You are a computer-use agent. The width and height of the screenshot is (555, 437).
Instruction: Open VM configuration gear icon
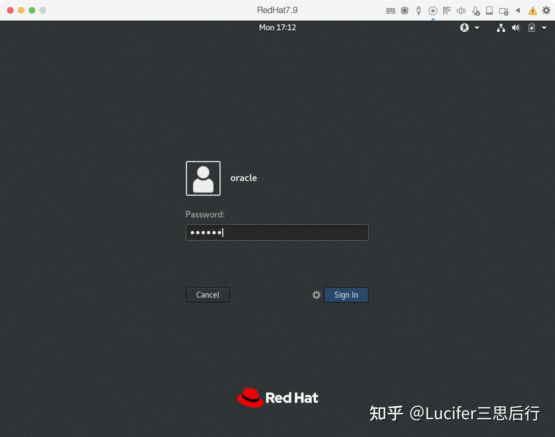coord(546,11)
